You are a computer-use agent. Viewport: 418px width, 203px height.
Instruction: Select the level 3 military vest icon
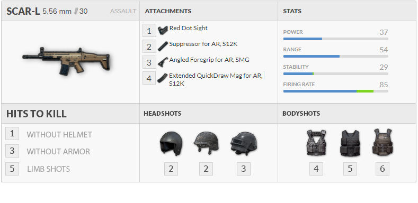[x=383, y=142]
